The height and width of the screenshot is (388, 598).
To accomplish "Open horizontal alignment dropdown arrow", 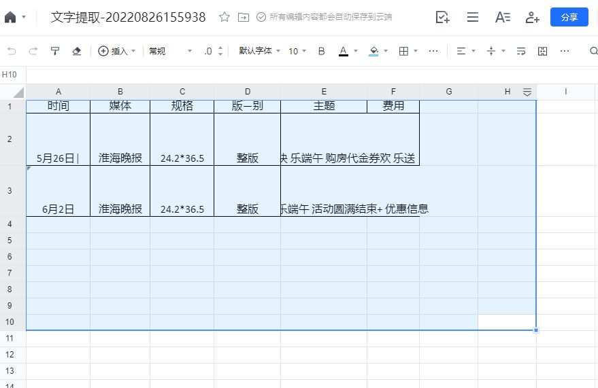I will pyautogui.click(x=474, y=51).
